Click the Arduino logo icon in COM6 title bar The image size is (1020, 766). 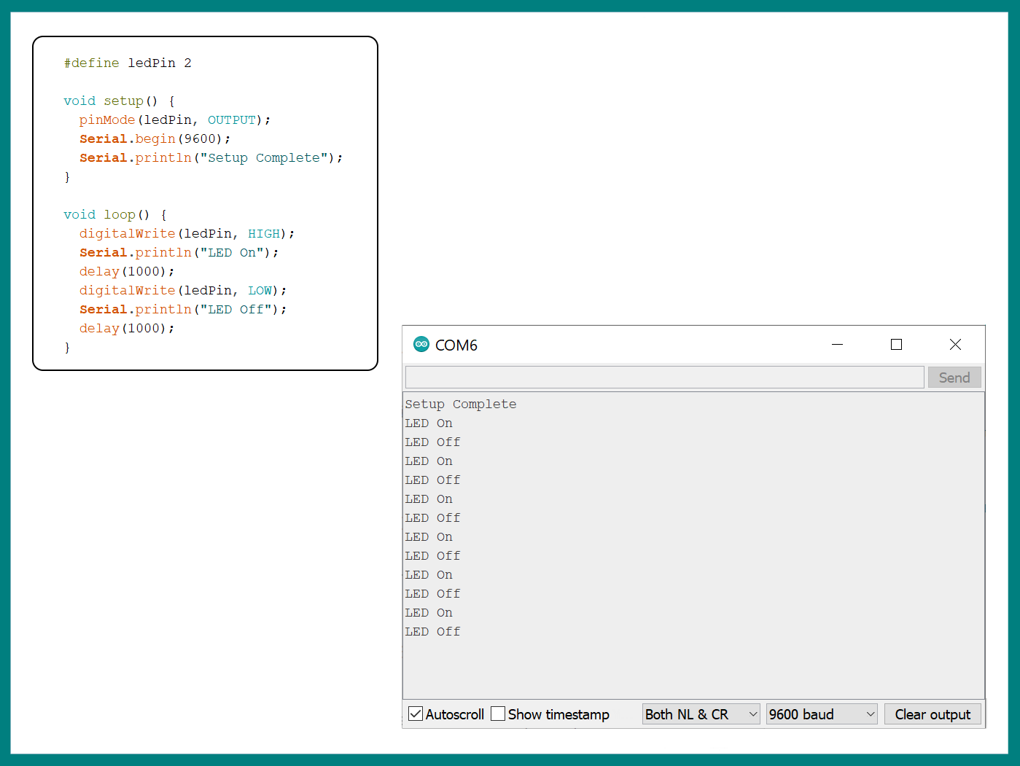tap(421, 345)
